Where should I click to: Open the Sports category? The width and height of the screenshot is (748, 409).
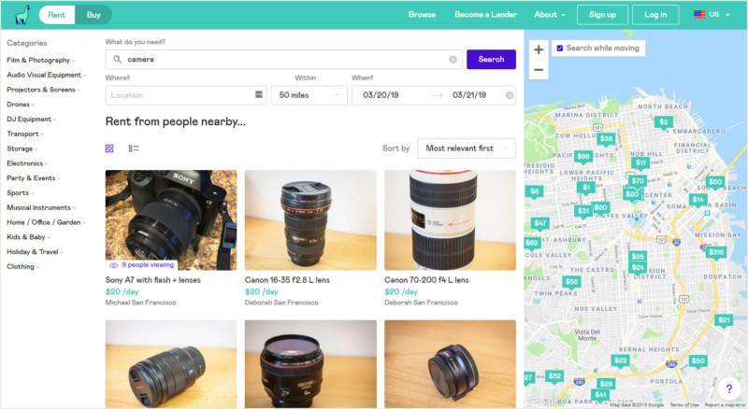pos(20,192)
